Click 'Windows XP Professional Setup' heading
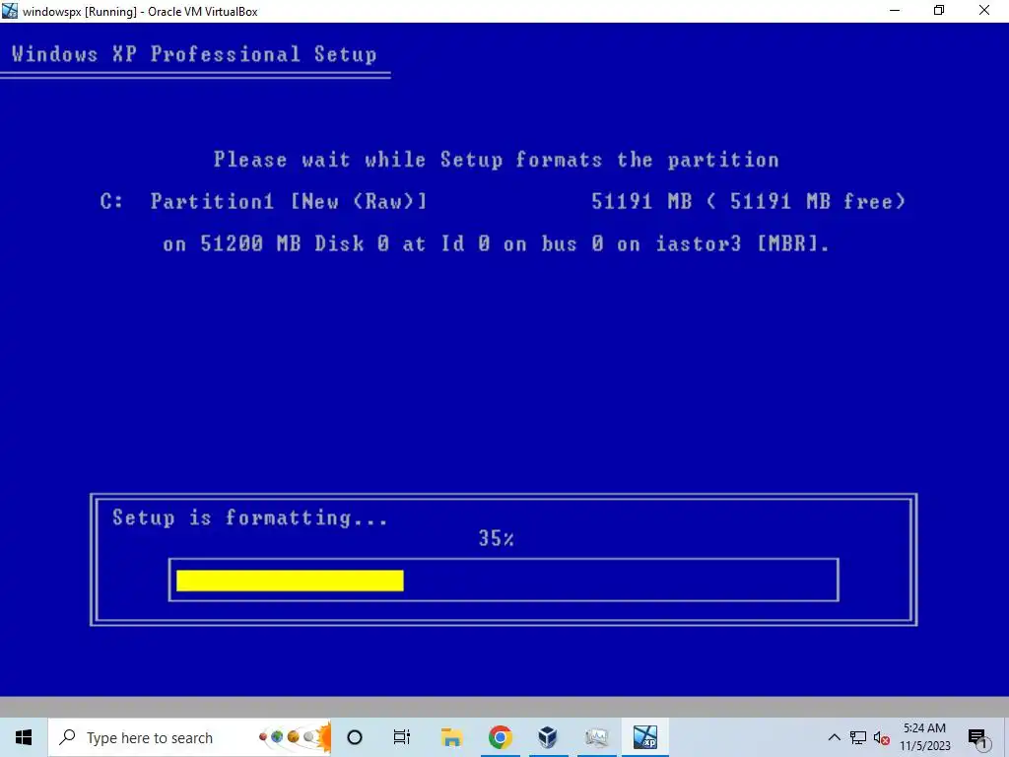The height and width of the screenshot is (757, 1009). 194,54
